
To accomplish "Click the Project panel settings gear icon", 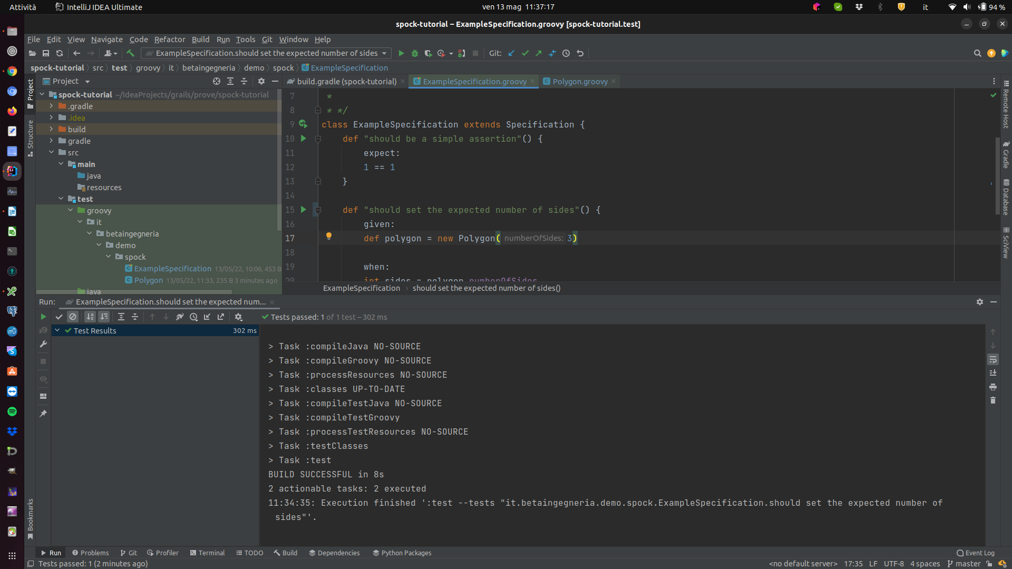I will tap(261, 81).
